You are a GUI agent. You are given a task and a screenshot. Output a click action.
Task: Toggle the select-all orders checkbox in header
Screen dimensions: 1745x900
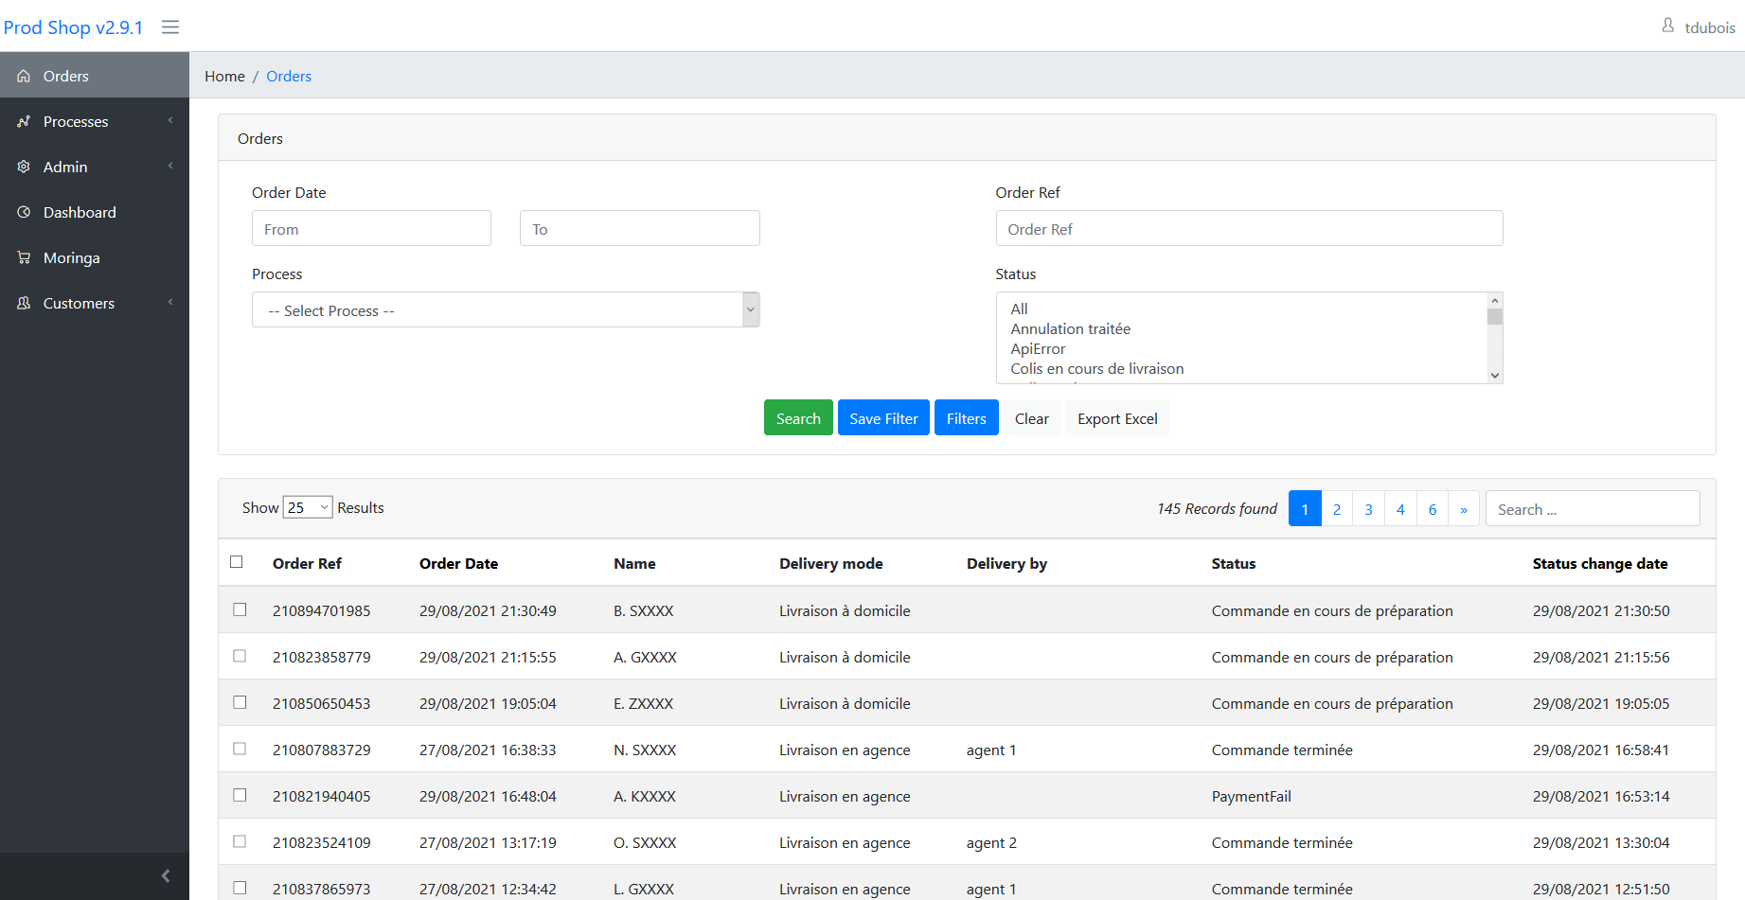point(237,562)
